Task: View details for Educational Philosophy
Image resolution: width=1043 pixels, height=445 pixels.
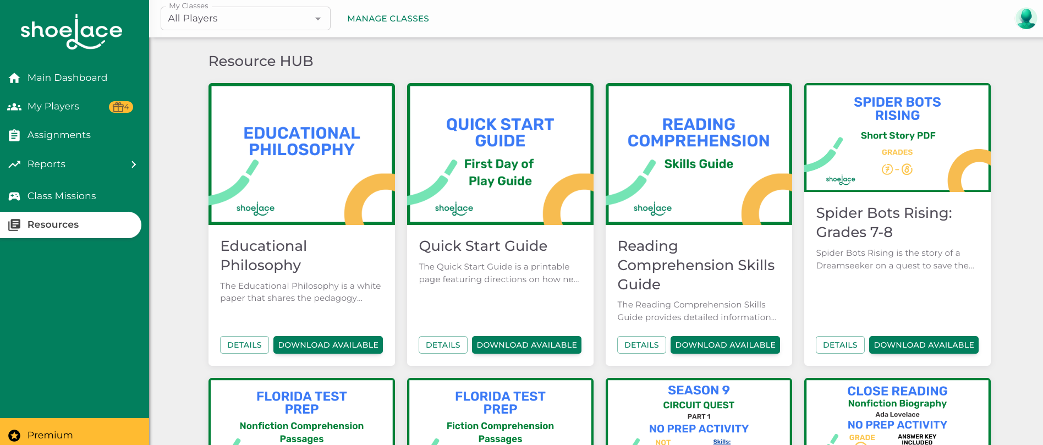Action: pyautogui.click(x=244, y=345)
